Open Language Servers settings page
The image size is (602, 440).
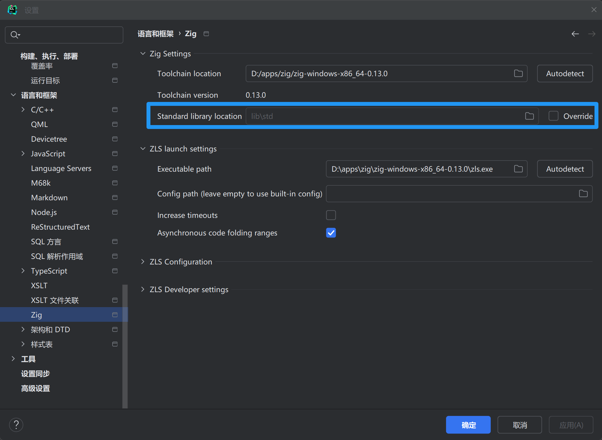pos(61,168)
